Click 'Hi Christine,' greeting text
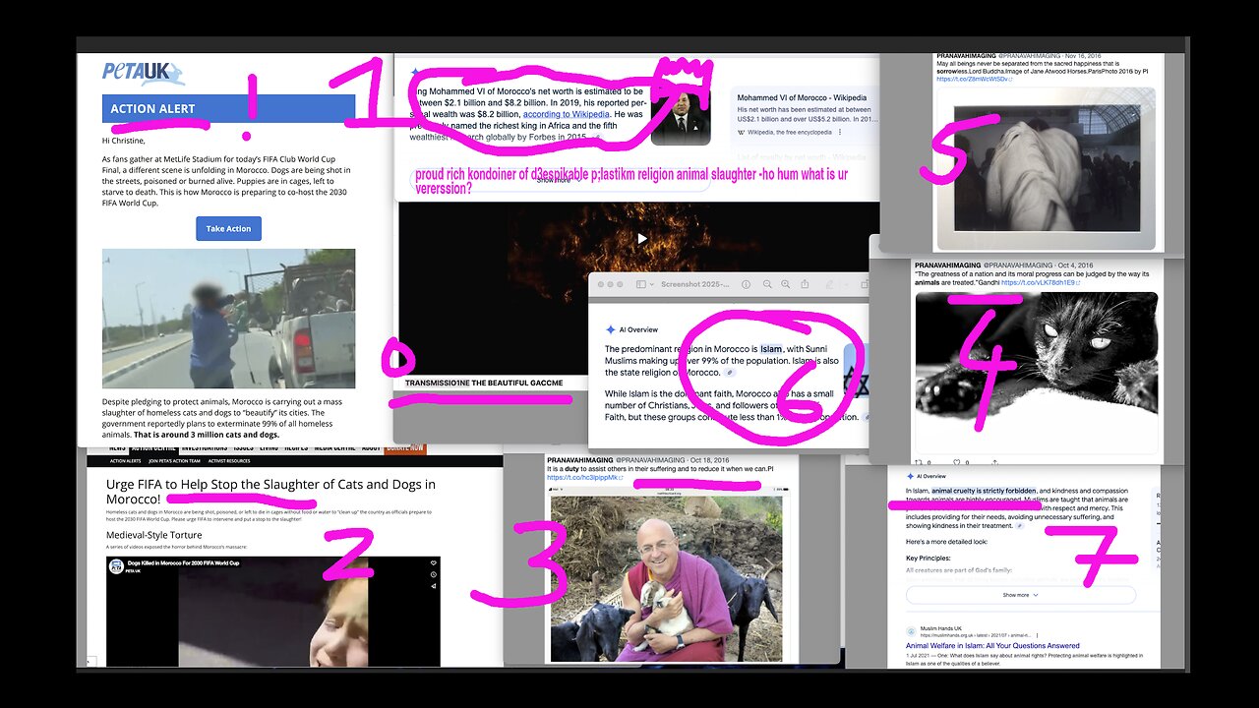Viewport: 1259px width, 708px height. [x=124, y=141]
